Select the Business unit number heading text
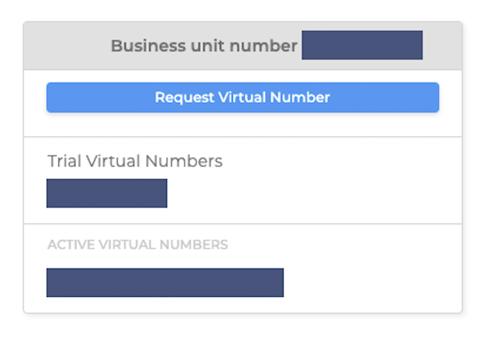483x351 pixels. coord(204,46)
